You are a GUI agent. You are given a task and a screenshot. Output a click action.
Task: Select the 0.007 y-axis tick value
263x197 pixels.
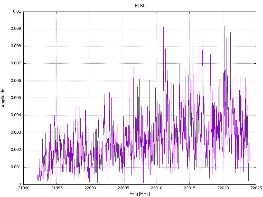pyautogui.click(x=16, y=63)
